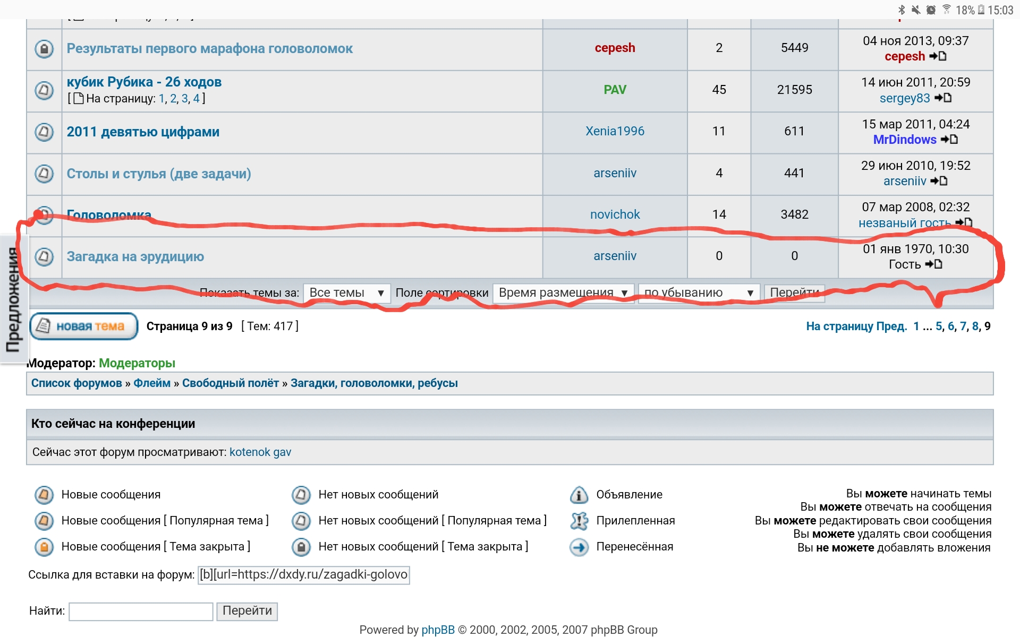Screen dimensions: 1020x637
Task: Click locked topic icon of Результаты марафона
Action: tap(44, 48)
